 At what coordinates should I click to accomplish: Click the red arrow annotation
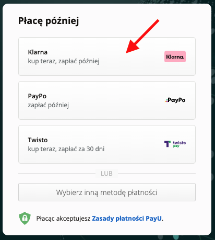tap(142, 36)
